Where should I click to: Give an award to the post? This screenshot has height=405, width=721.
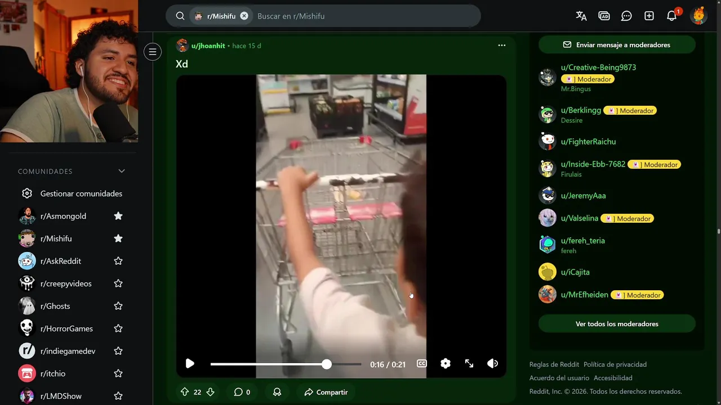tap(277, 392)
